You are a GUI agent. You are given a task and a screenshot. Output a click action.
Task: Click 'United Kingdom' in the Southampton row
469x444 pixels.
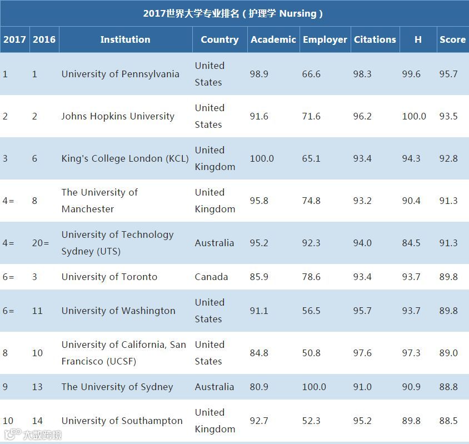(215, 421)
